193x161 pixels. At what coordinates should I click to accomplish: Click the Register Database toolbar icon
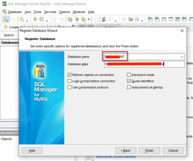(5, 20)
